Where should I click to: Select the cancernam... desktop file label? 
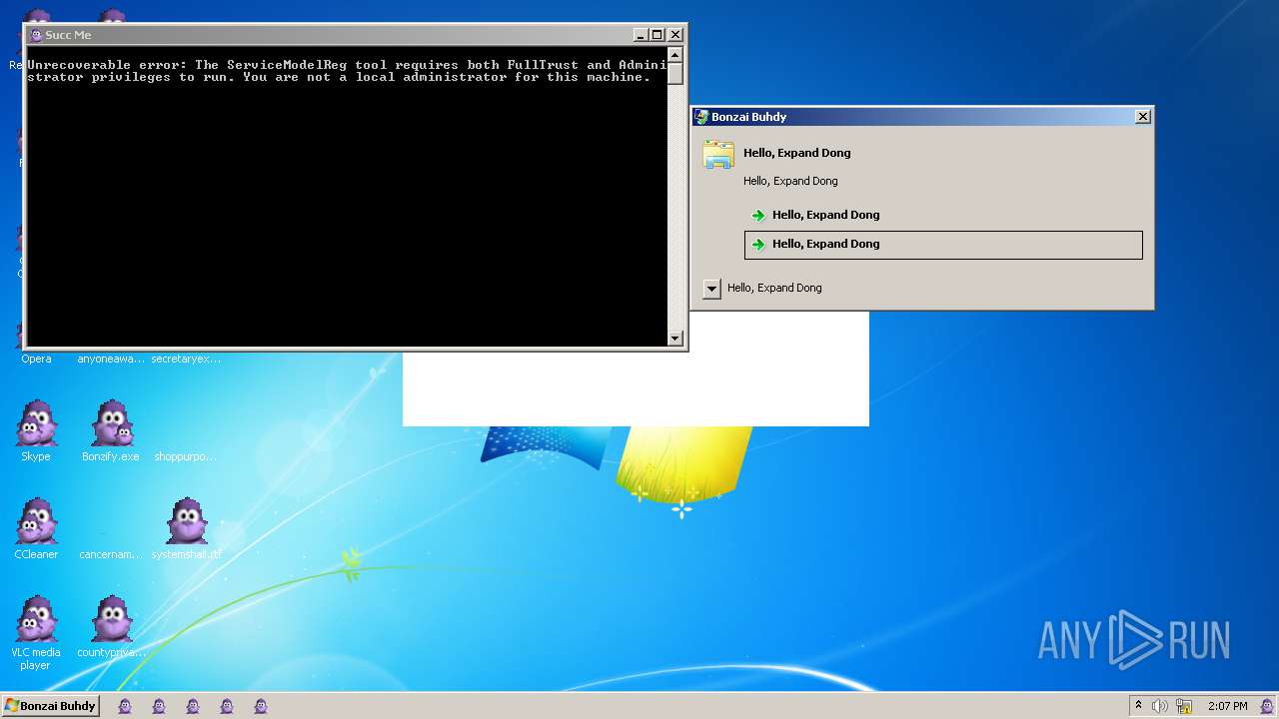(111, 554)
